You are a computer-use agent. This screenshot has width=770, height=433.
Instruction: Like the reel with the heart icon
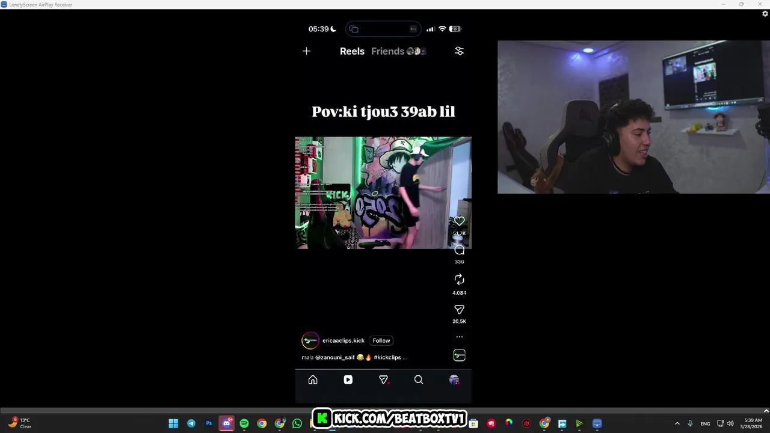click(x=459, y=221)
